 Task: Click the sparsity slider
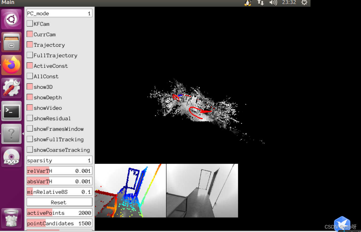59,160
